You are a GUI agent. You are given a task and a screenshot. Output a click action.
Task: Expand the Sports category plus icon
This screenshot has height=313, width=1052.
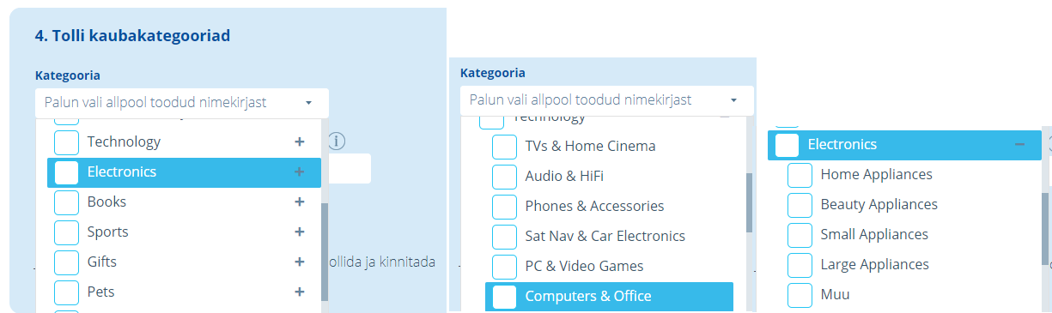pyautogui.click(x=300, y=232)
